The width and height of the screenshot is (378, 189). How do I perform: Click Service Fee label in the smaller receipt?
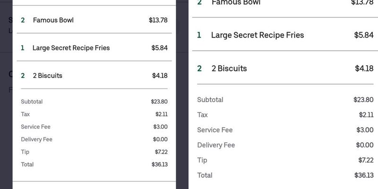[x=35, y=127]
